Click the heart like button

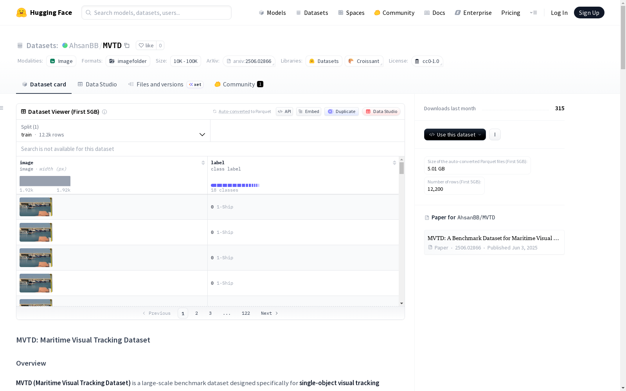(146, 45)
